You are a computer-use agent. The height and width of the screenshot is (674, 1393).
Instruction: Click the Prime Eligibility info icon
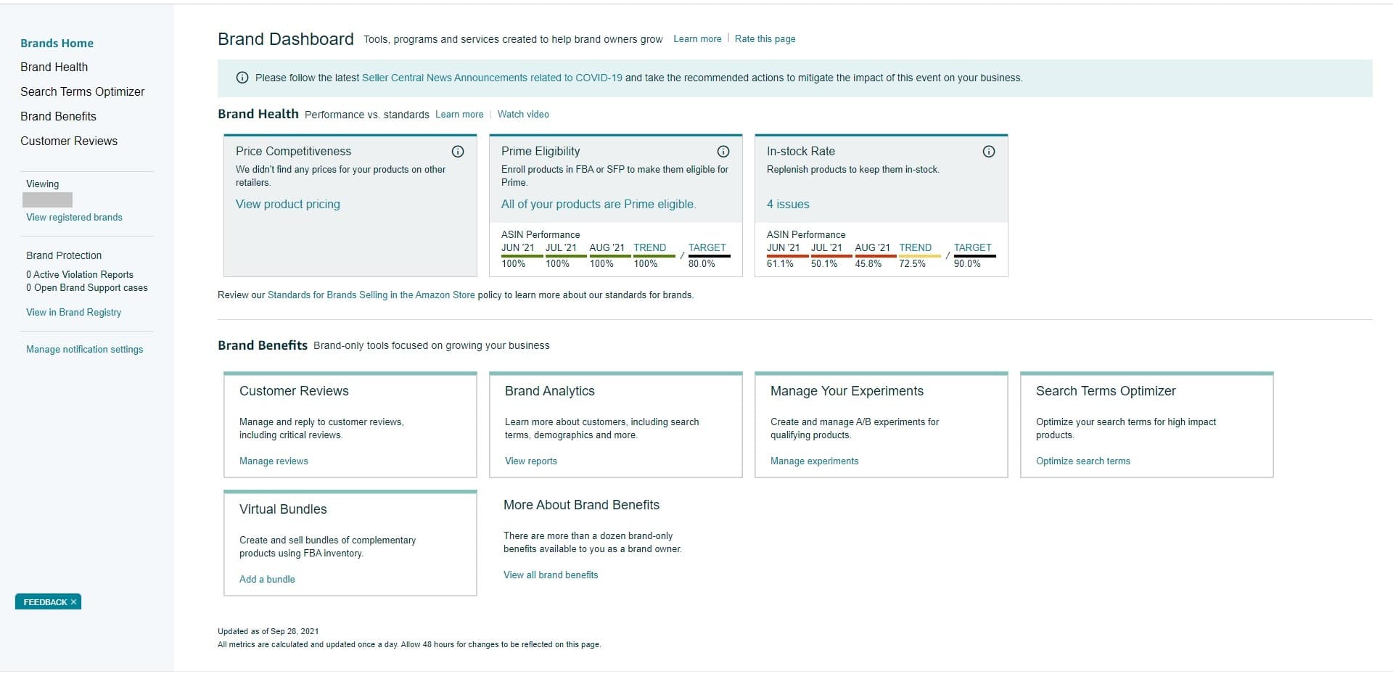pyautogui.click(x=723, y=152)
